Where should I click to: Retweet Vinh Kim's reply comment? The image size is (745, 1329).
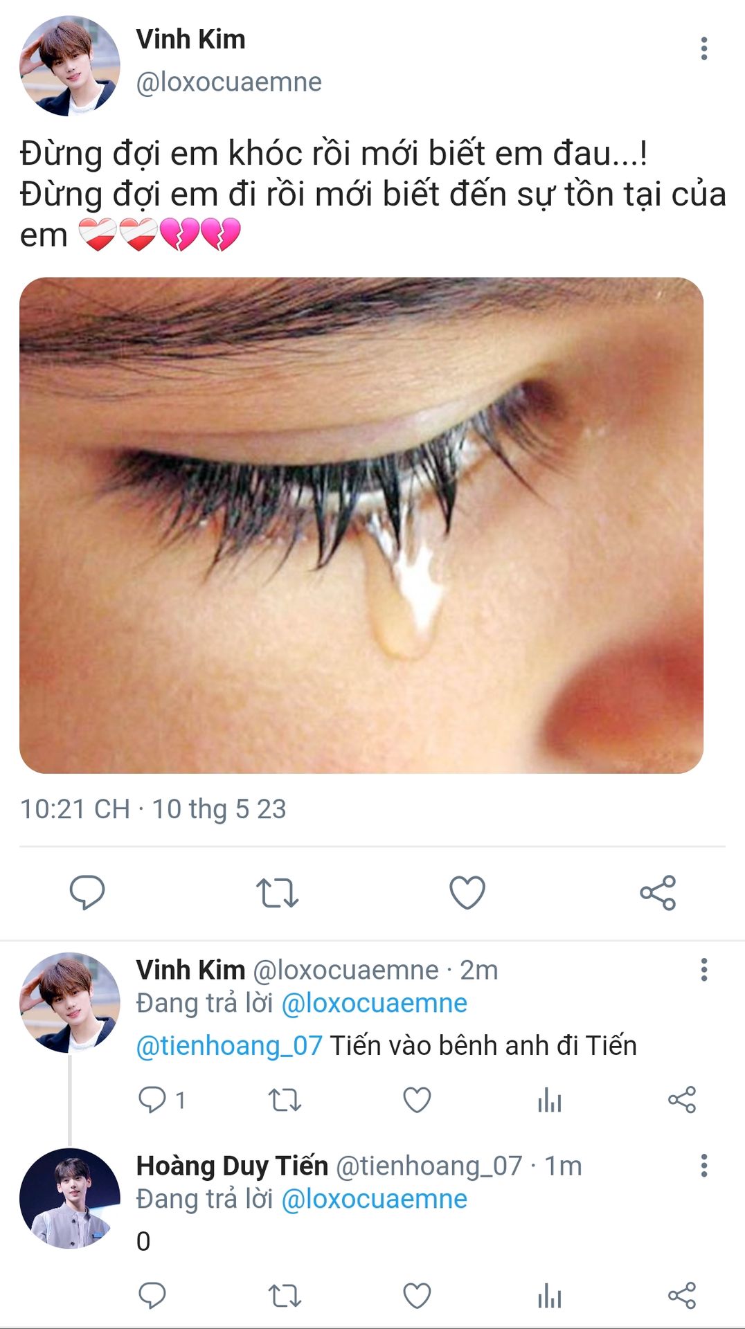click(x=285, y=1099)
